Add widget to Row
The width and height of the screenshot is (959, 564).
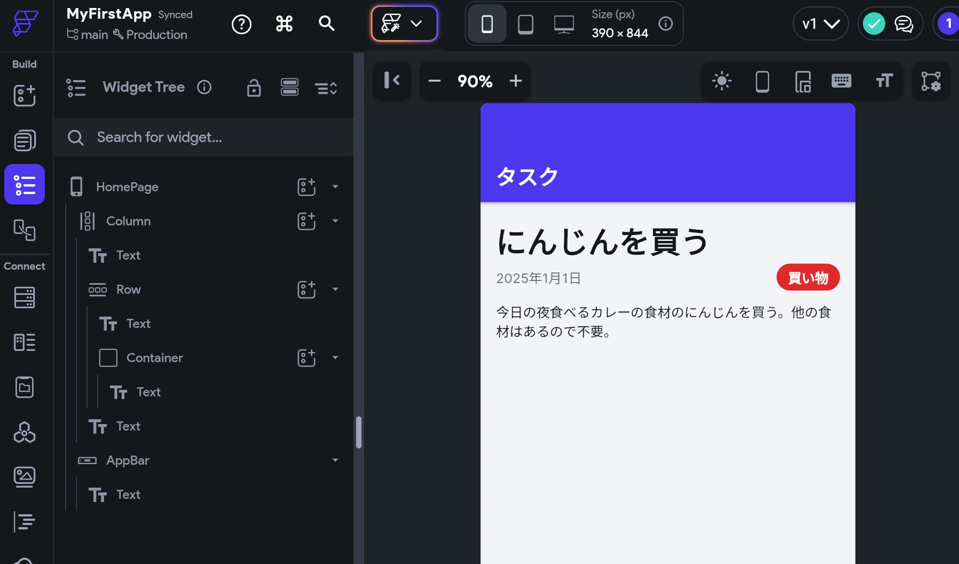[306, 289]
